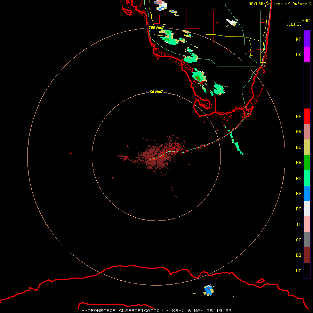
Task: Click the GC legend label
Action: [x=299, y=240]
